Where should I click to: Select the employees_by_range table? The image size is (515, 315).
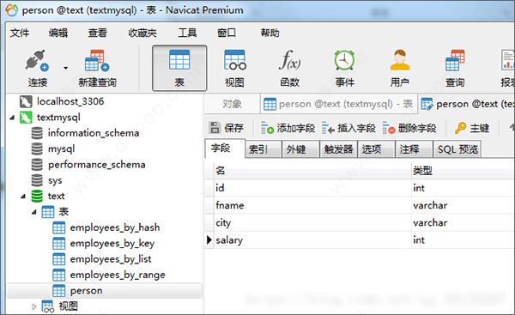coord(118,275)
